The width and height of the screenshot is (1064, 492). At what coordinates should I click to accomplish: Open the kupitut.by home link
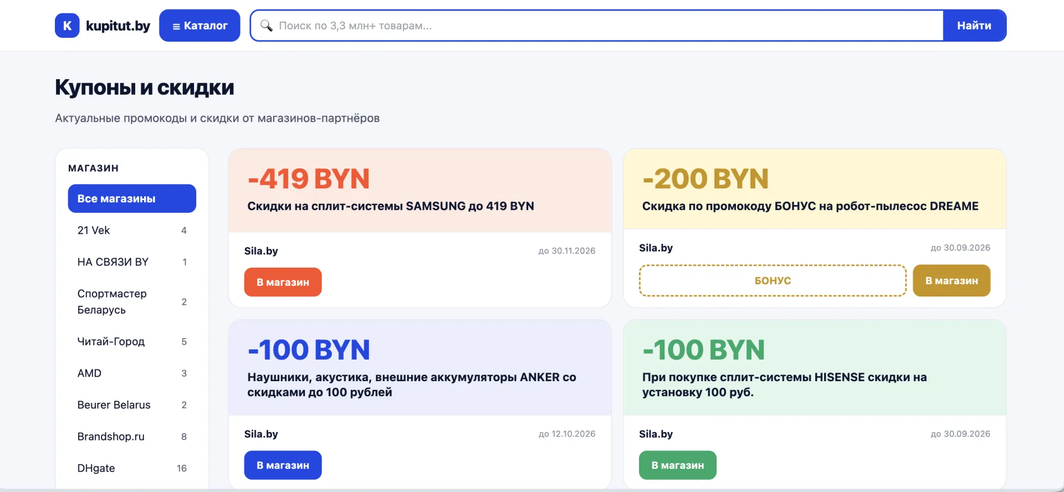coord(103,25)
